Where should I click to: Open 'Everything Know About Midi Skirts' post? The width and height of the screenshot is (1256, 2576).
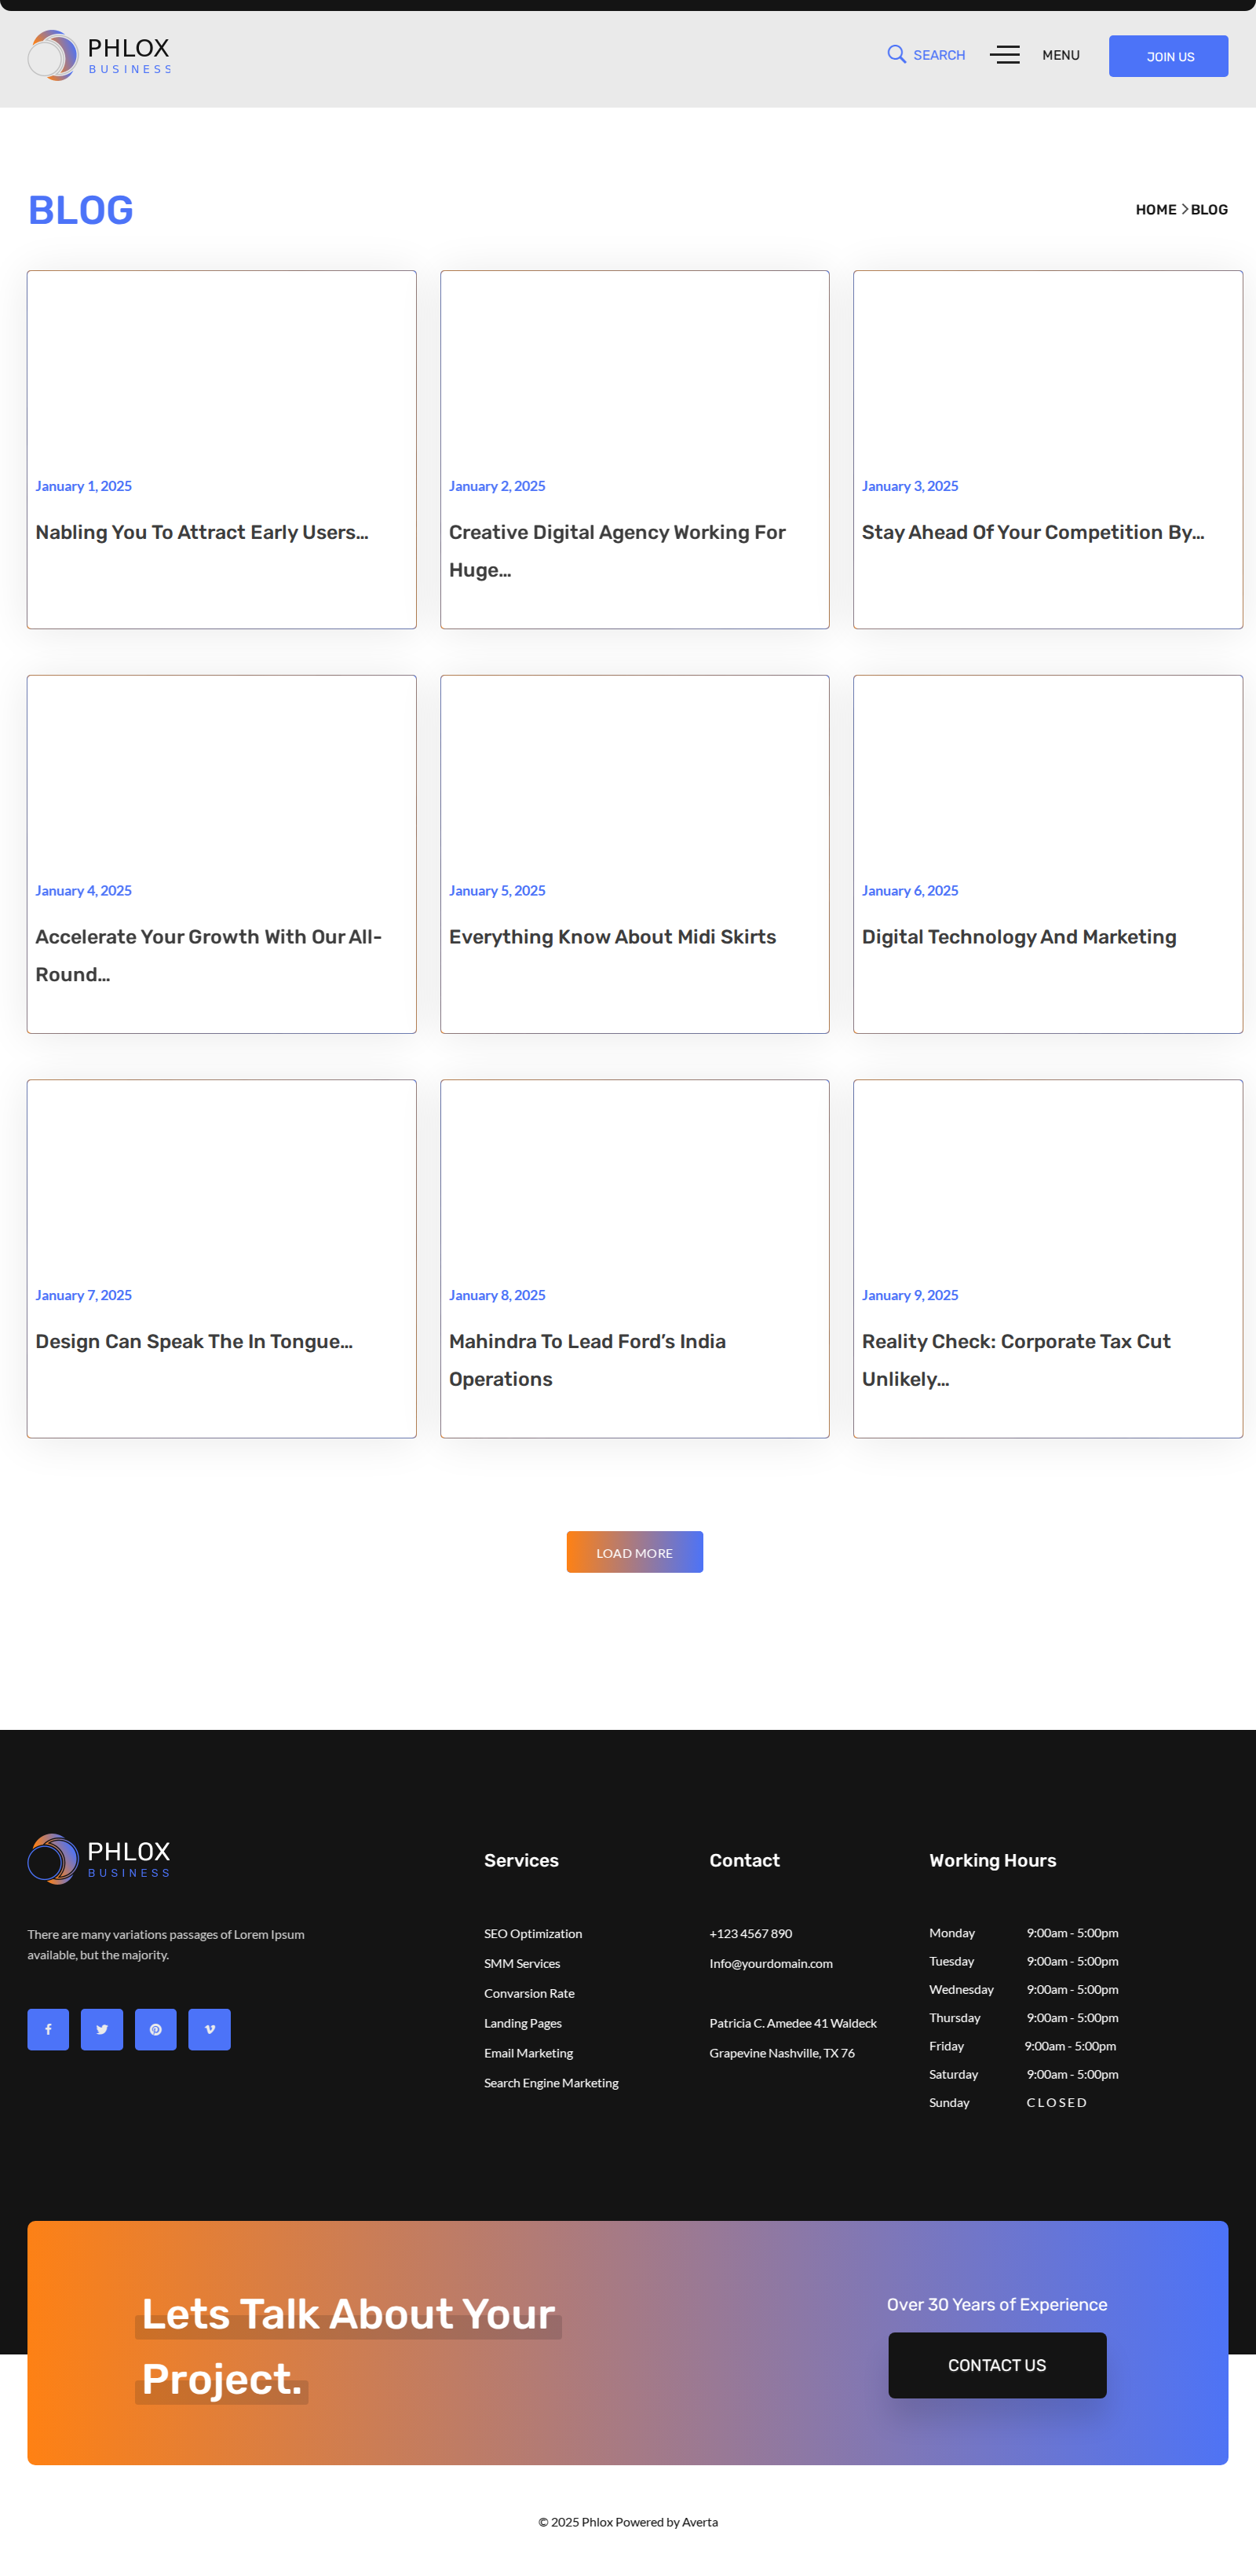pos(612,937)
